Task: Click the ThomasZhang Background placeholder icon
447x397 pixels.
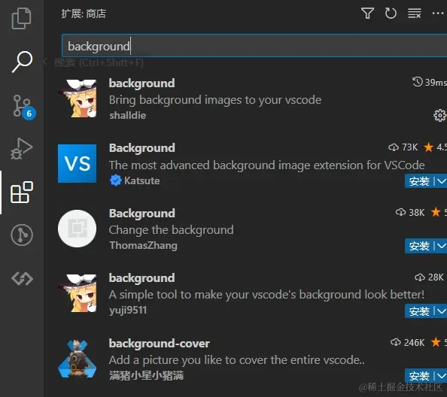Action: click(x=78, y=229)
